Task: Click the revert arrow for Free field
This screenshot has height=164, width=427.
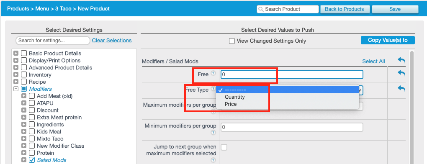Action: (401, 73)
